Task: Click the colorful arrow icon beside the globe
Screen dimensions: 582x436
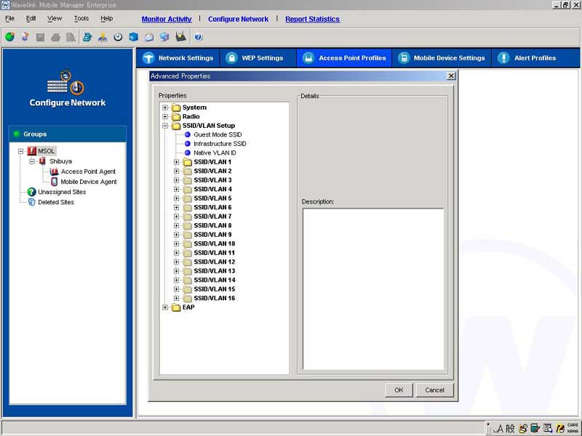Action: coord(25,37)
